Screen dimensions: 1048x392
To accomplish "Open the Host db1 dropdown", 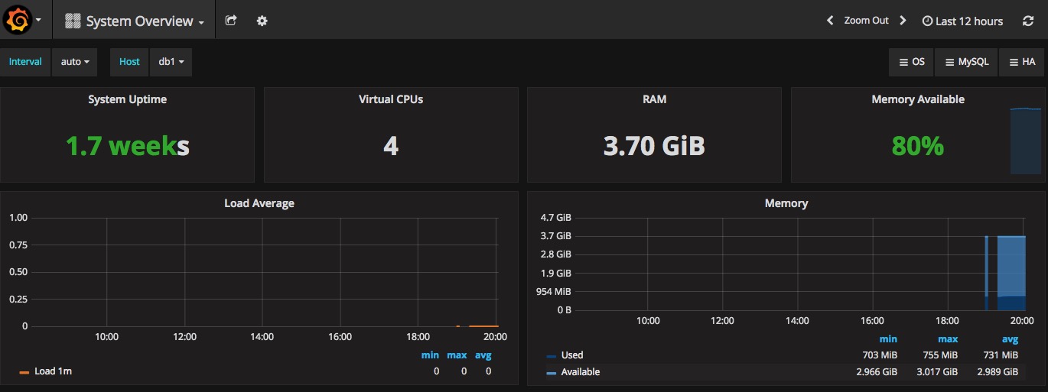I will point(171,62).
